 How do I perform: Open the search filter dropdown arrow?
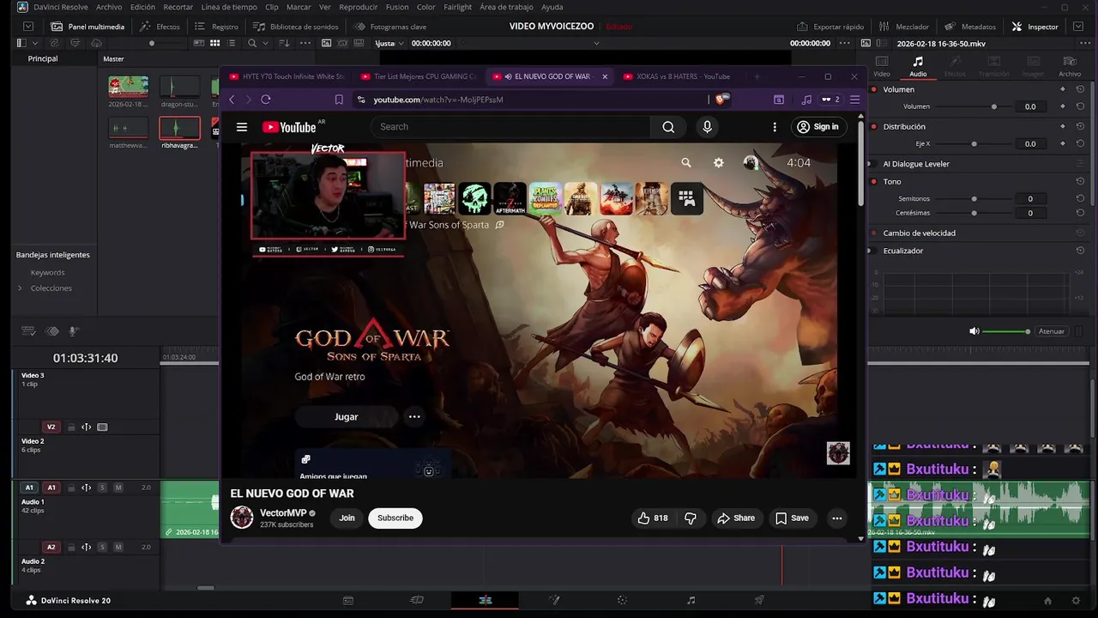coord(265,43)
